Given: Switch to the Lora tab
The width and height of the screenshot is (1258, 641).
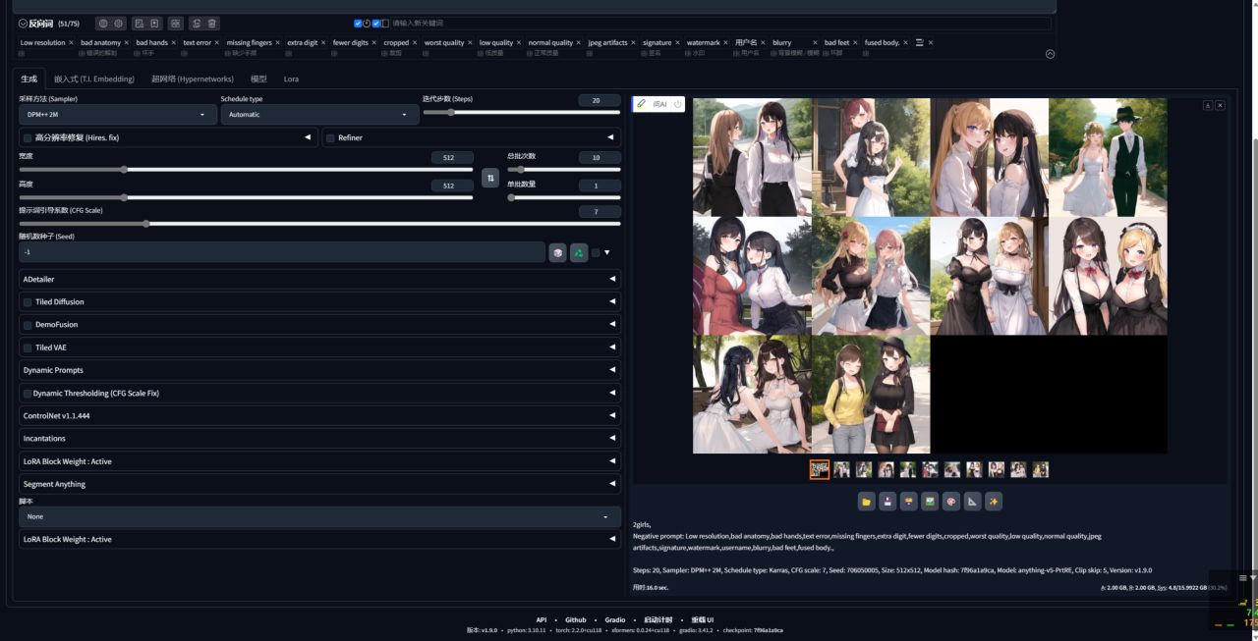Looking at the screenshot, I should 291,79.
